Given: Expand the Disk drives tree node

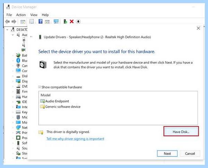Looking at the screenshot, I should [x=13, y=76].
